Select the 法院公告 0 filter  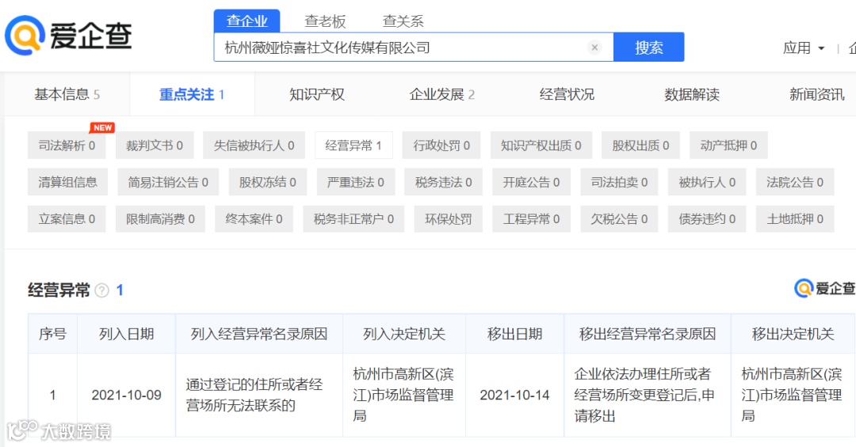[795, 182]
